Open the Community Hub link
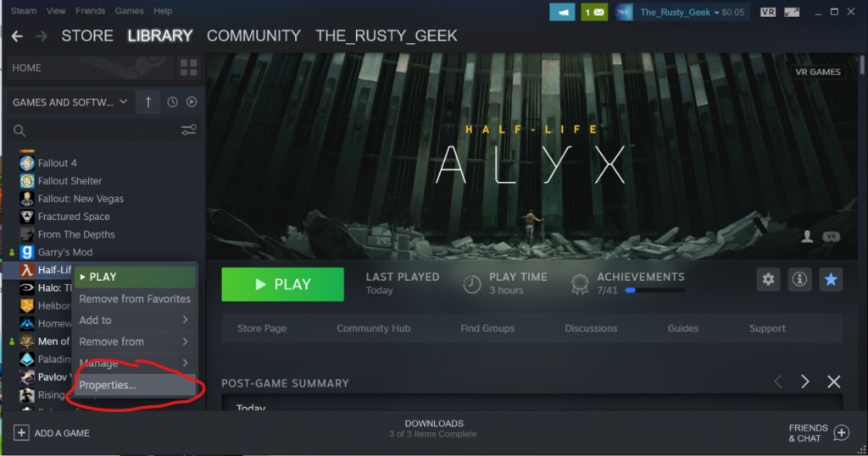 coord(373,328)
